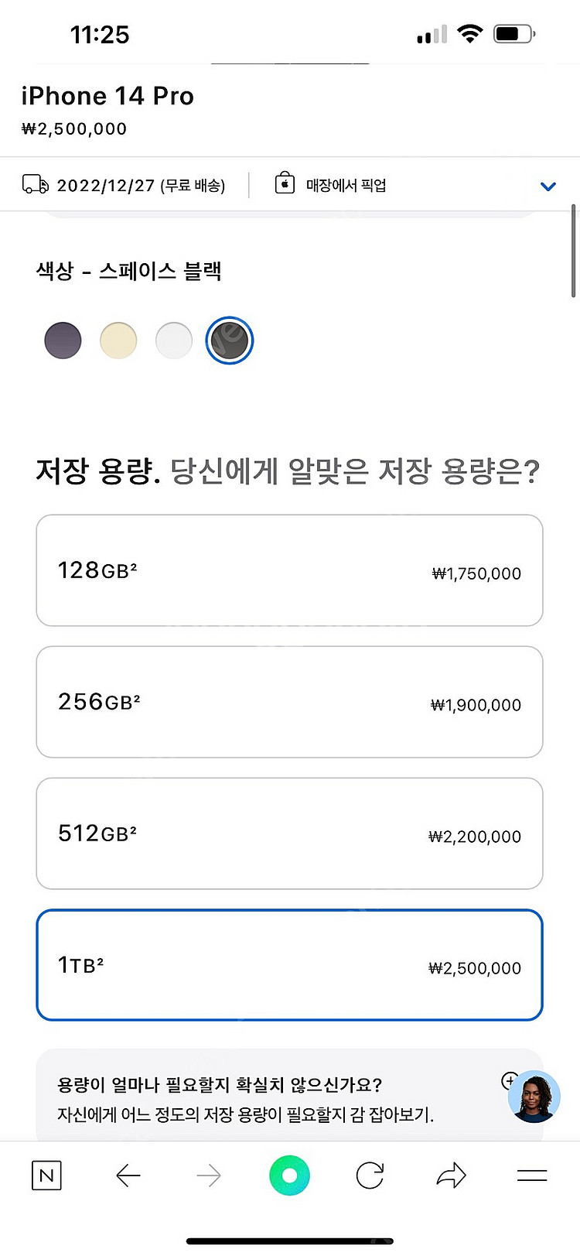Open the 매장에서 픽업 store pickup link

pyautogui.click(x=346, y=185)
